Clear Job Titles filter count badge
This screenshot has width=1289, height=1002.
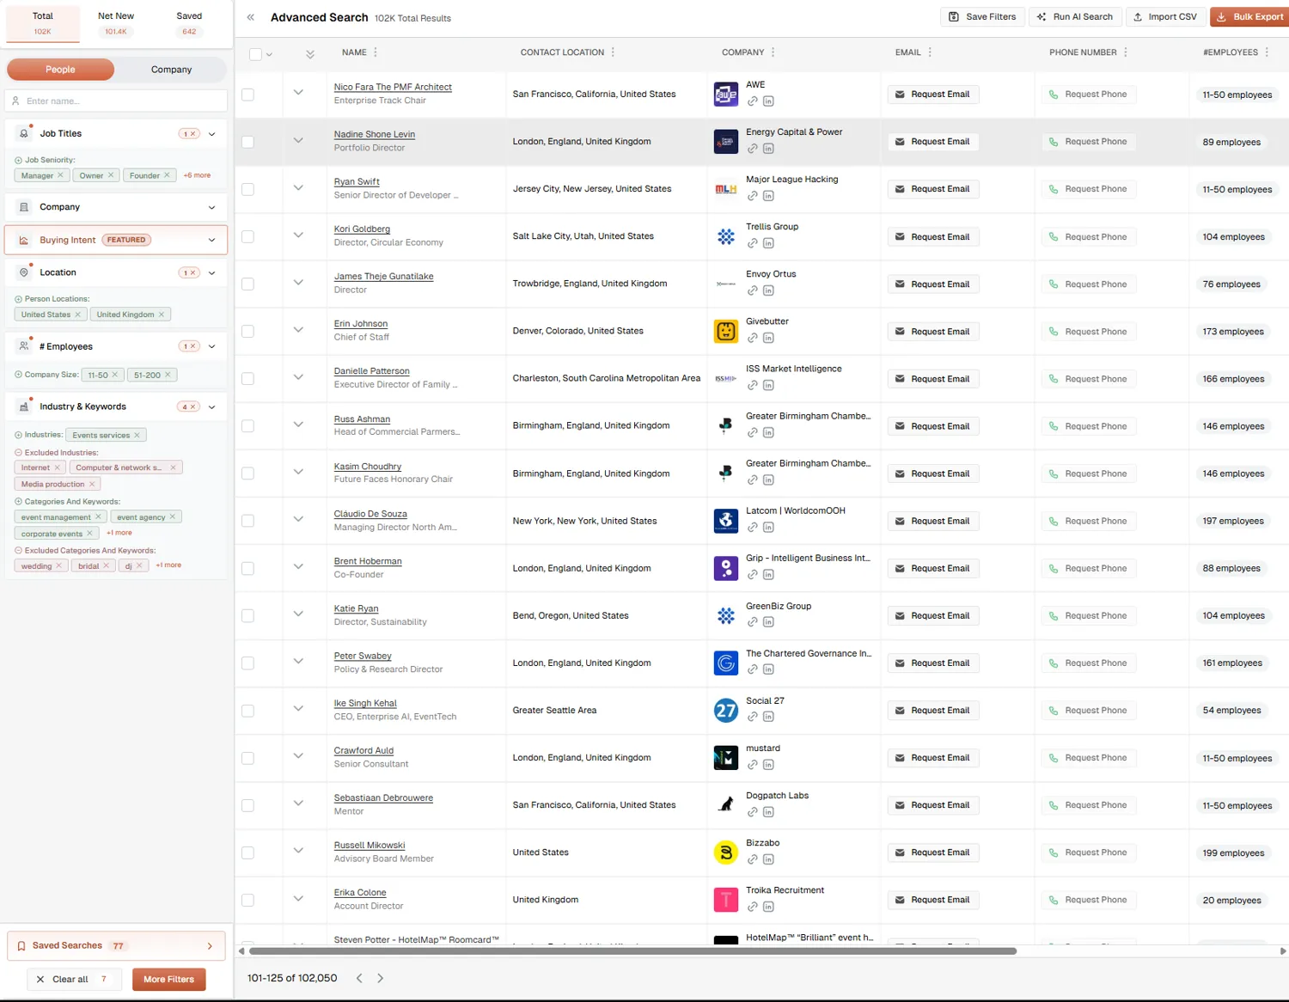pyautogui.click(x=189, y=134)
